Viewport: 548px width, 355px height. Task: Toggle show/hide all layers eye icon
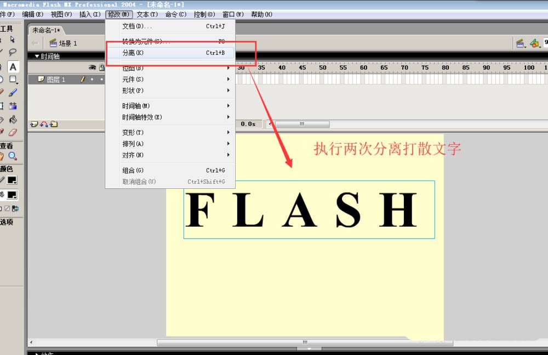(x=92, y=67)
